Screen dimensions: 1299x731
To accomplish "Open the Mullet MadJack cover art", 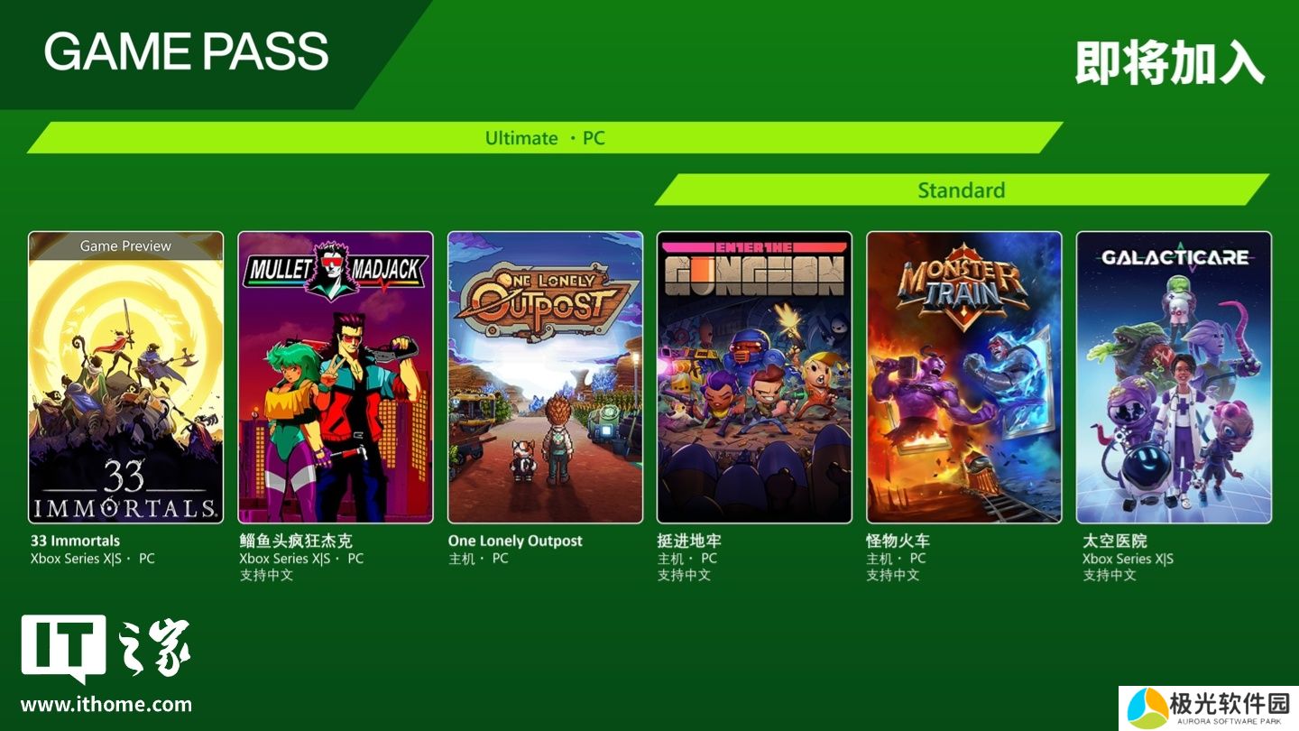I will [x=336, y=377].
